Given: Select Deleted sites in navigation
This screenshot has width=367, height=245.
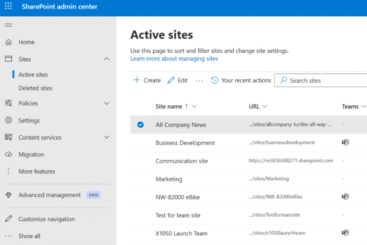Looking at the screenshot, I should (35, 88).
